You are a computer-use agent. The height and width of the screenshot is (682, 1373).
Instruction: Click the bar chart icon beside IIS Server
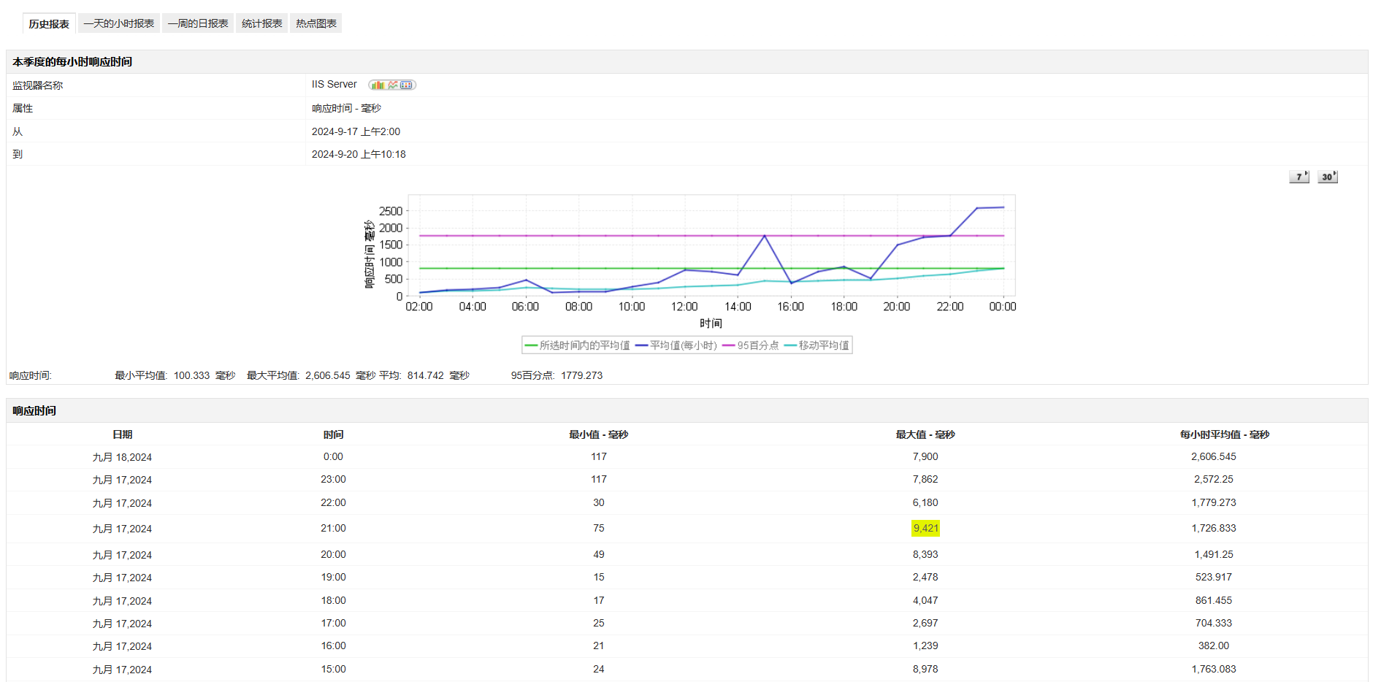click(378, 85)
